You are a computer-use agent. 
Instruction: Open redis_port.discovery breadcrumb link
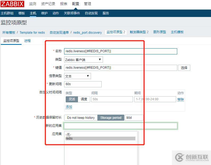coord(88,32)
